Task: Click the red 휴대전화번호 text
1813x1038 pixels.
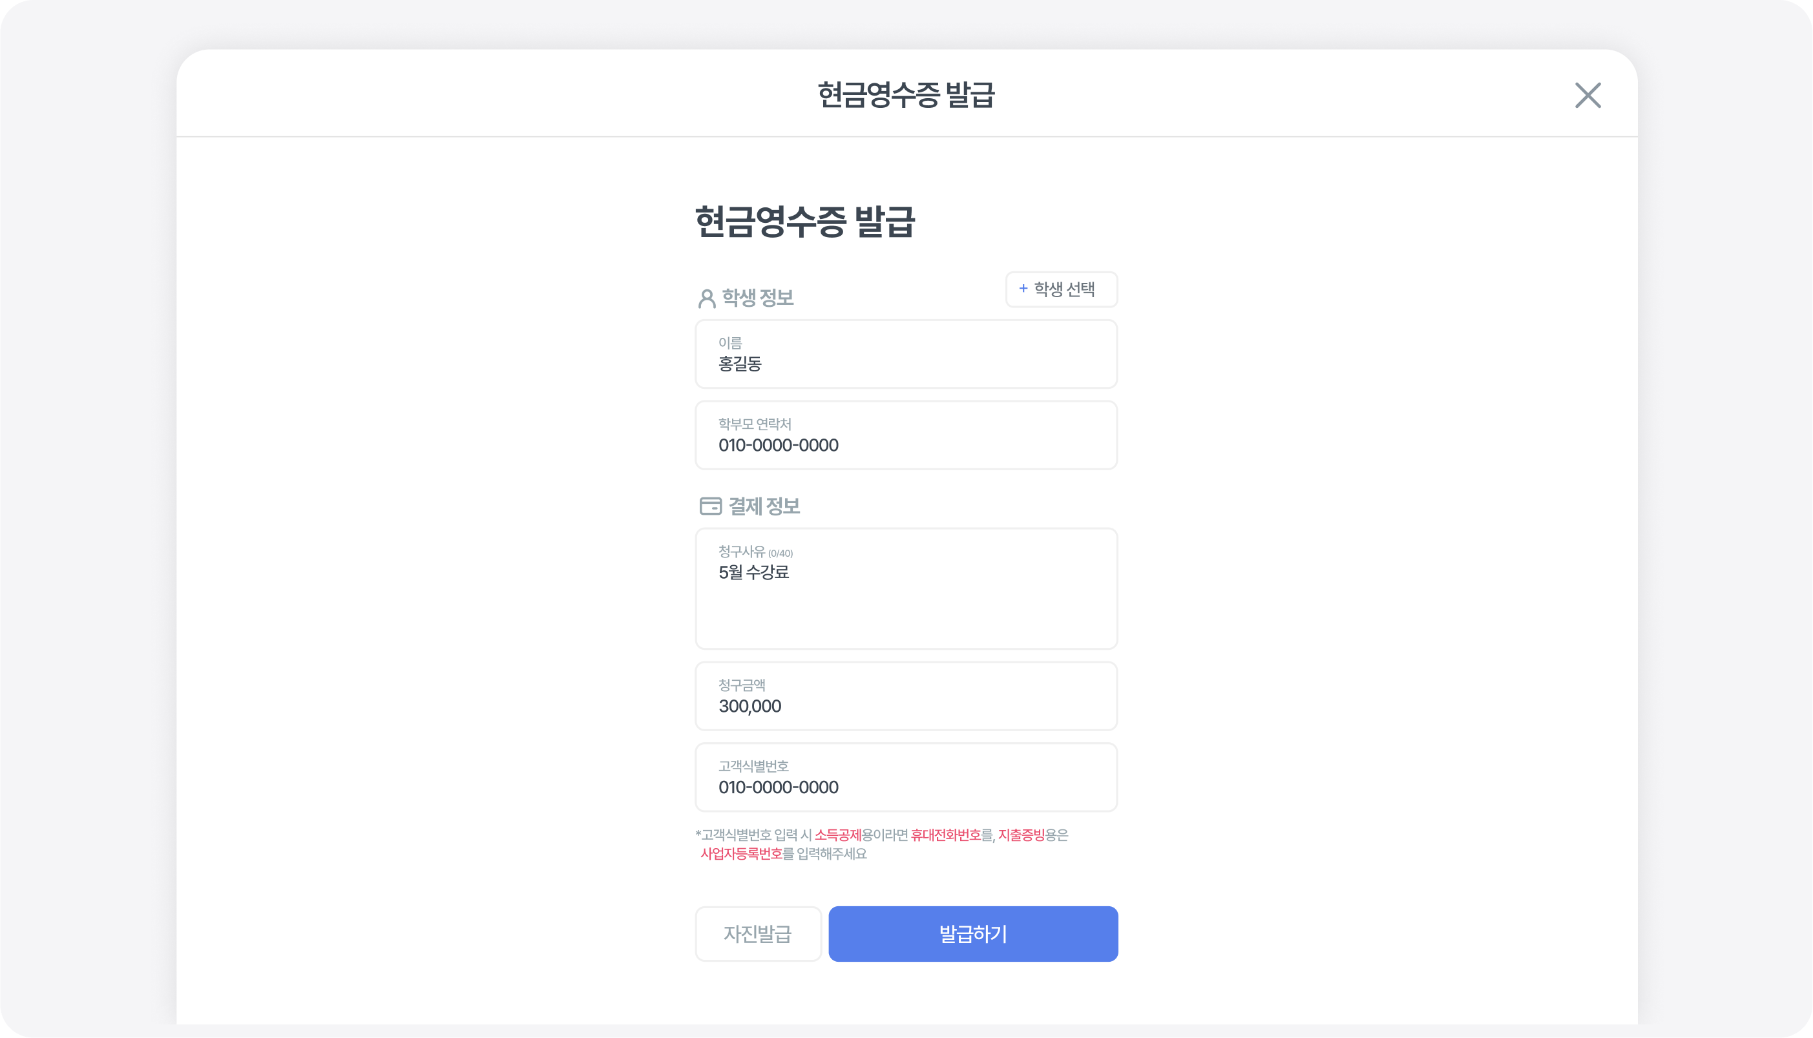Action: pos(945,835)
